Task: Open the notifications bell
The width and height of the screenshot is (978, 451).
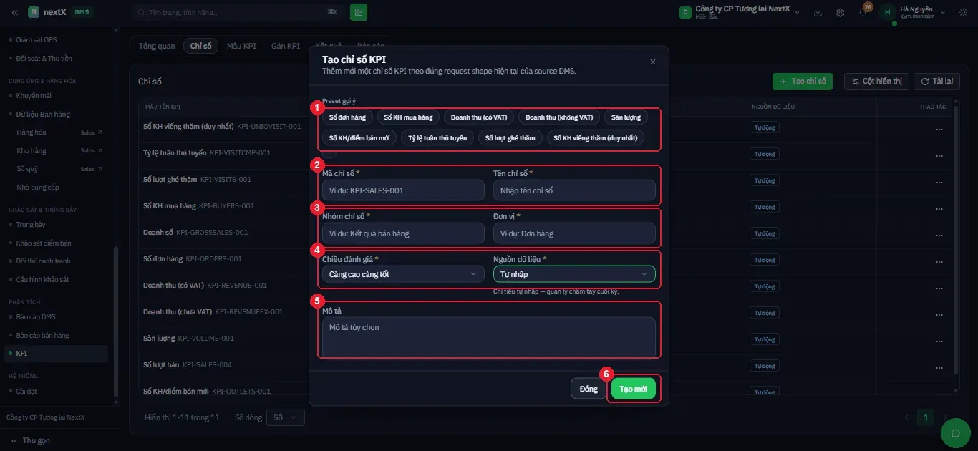Action: pyautogui.click(x=863, y=12)
